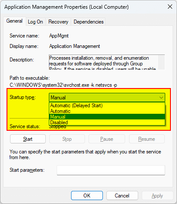This screenshot has height=204, width=177.
Task: Click the Apply button
Action: 157,196
